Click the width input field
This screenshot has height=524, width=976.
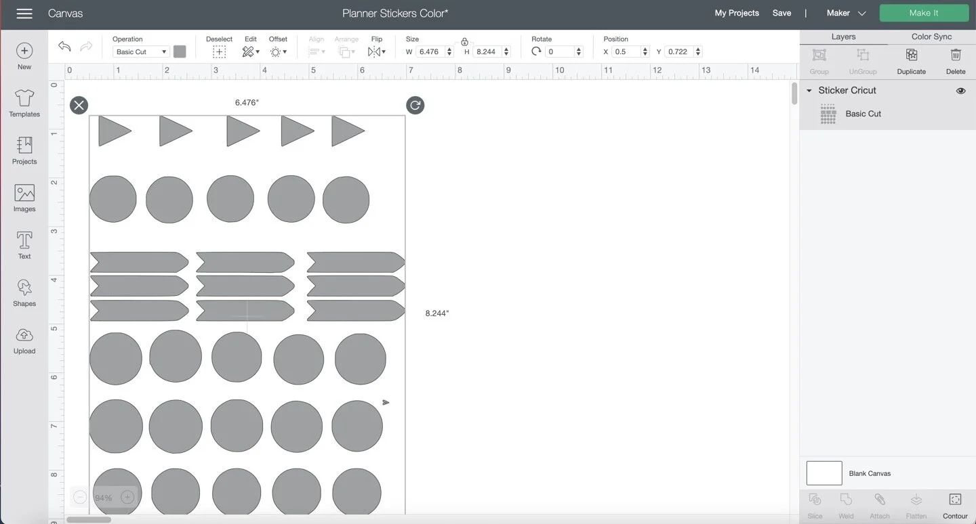coord(430,51)
